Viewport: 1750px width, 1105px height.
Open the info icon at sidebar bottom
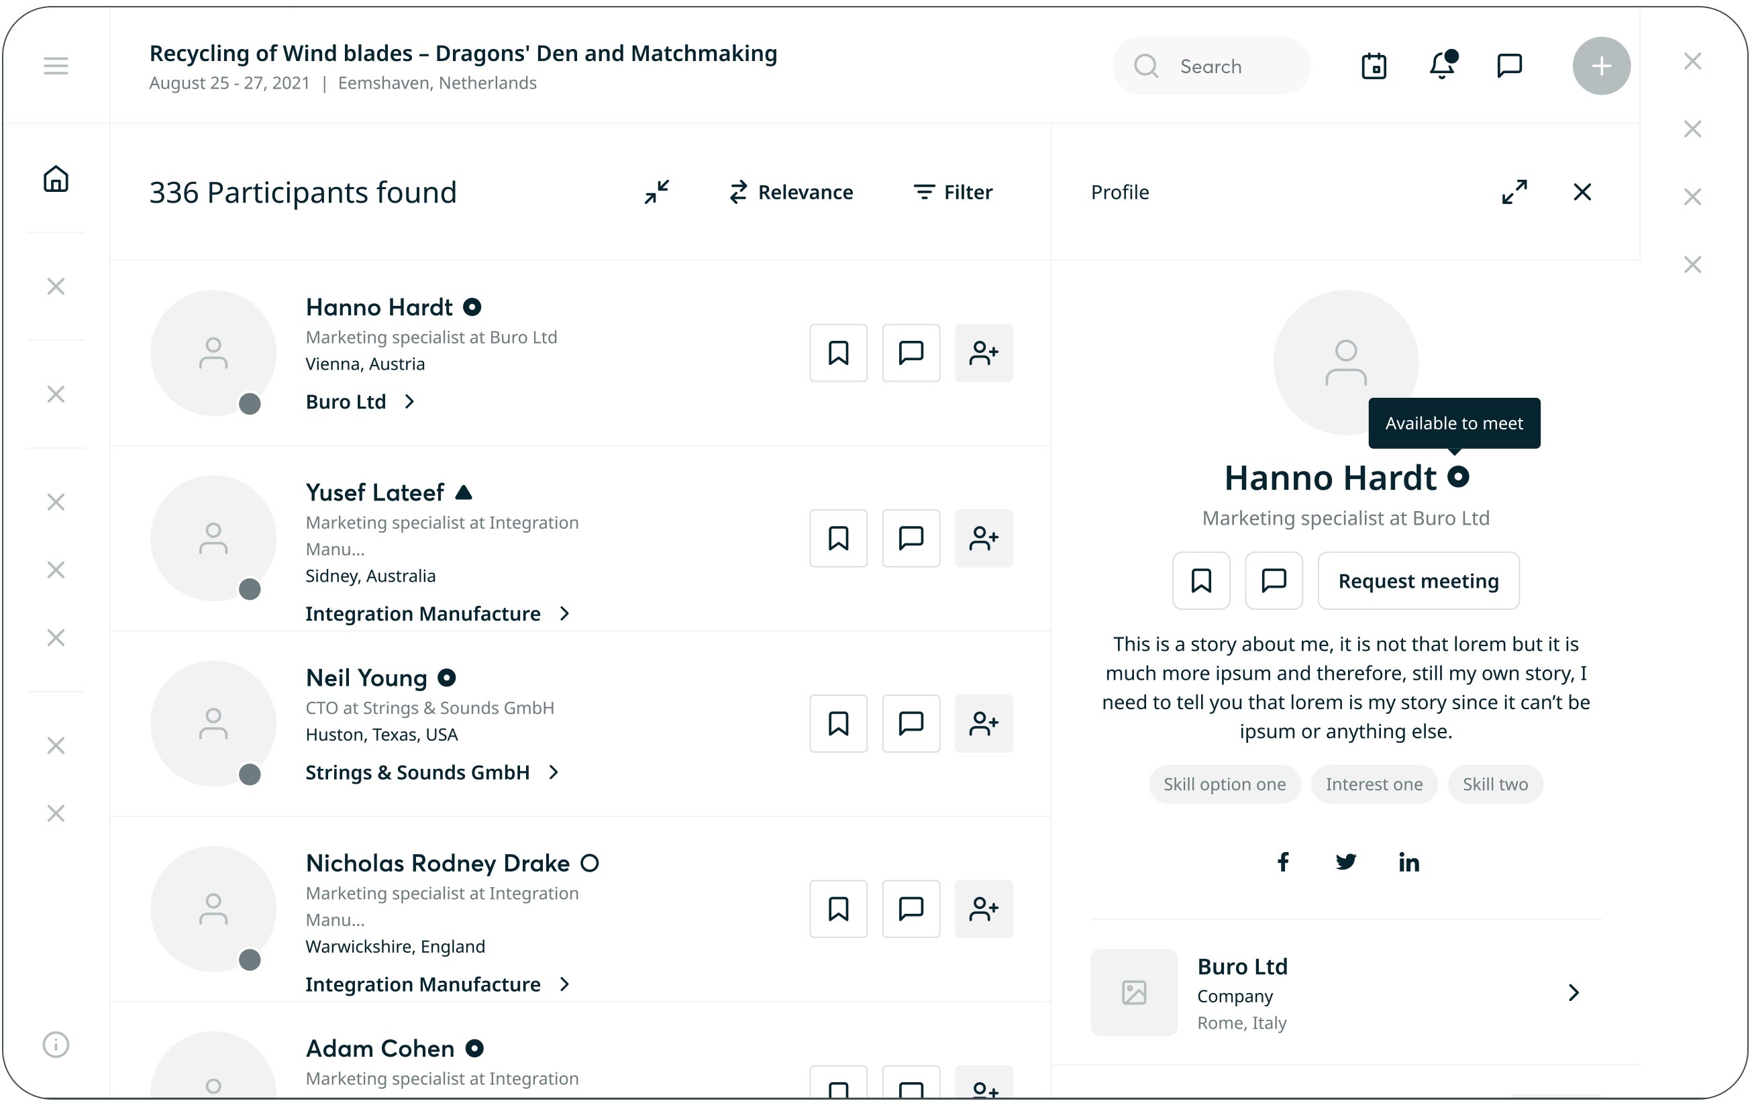tap(56, 1045)
